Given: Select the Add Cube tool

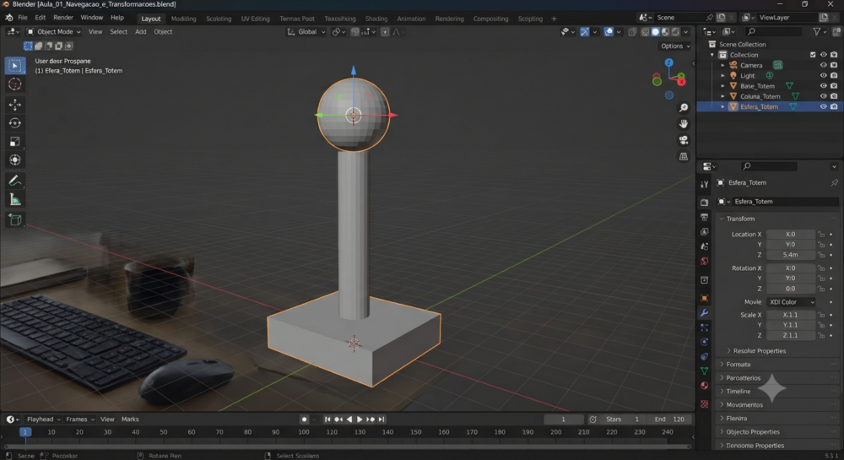Looking at the screenshot, I should click(15, 219).
